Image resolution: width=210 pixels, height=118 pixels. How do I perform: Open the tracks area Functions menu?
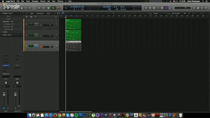[x=40, y=13]
